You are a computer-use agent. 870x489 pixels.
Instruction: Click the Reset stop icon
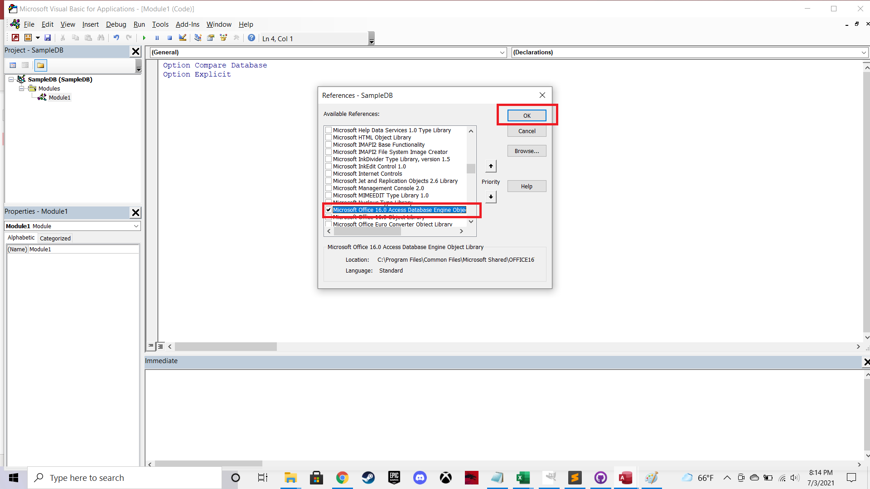coord(169,38)
